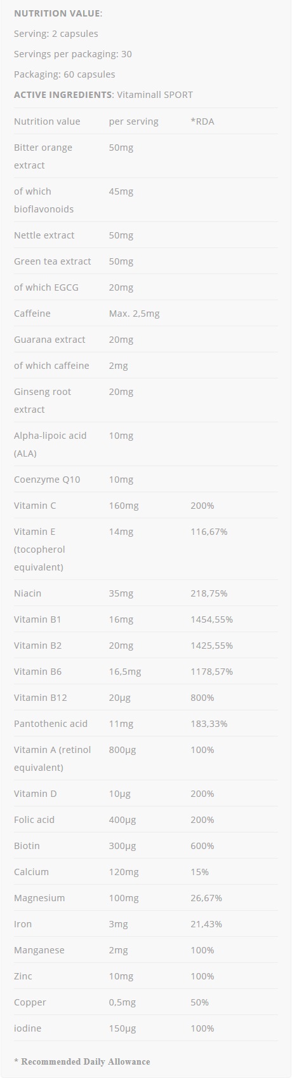Select the *RDA column header

[202, 121]
